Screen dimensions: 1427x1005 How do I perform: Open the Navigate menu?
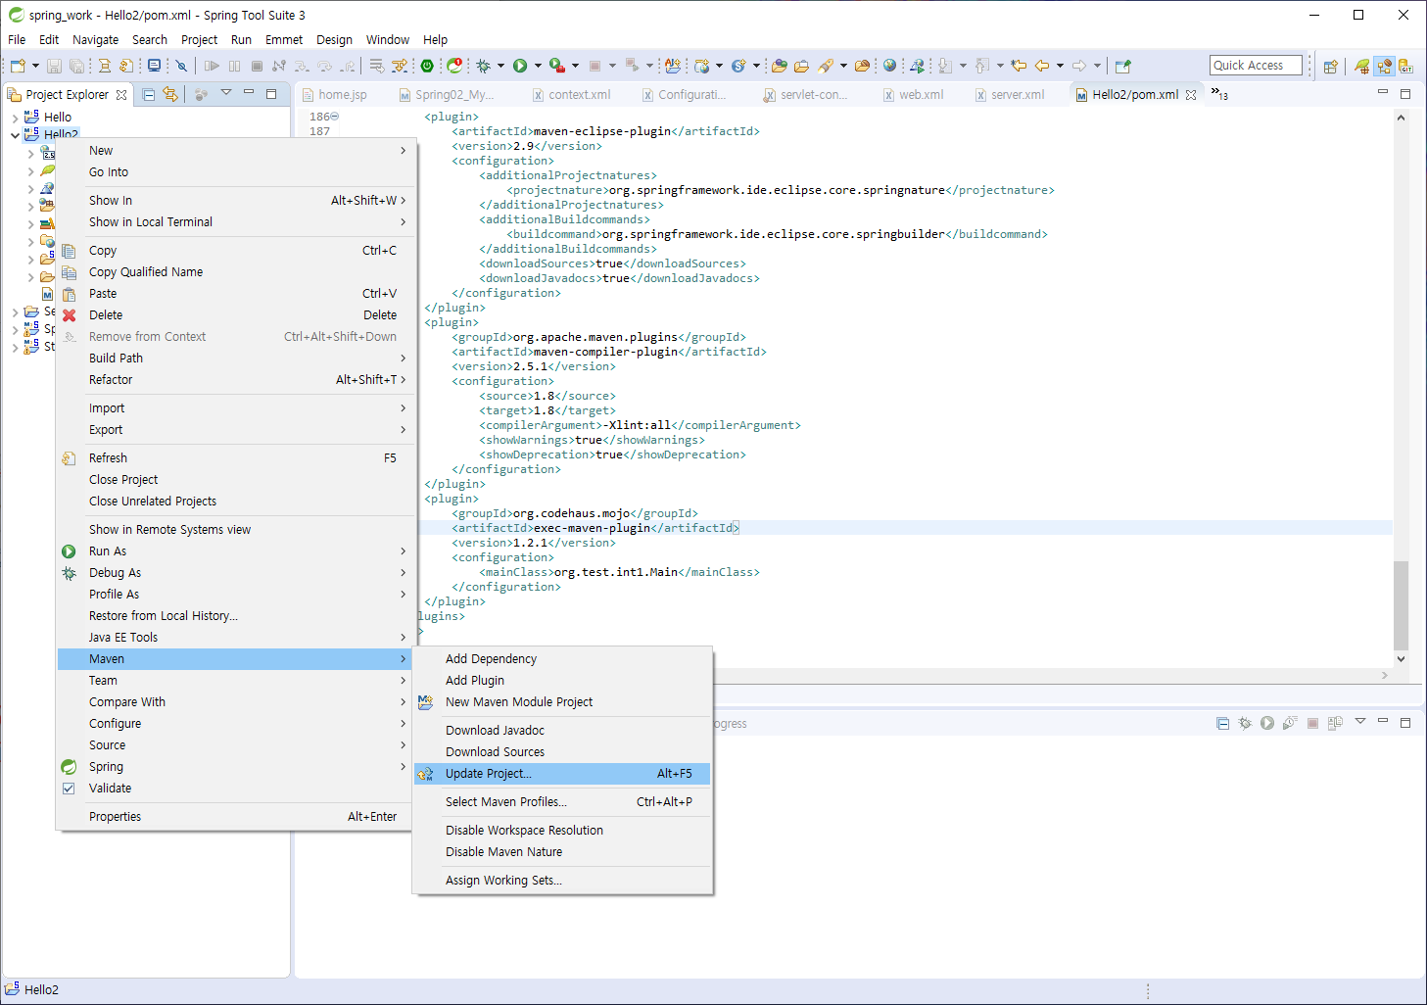point(95,40)
